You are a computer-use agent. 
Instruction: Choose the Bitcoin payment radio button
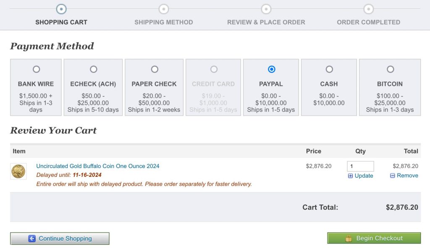click(390, 69)
